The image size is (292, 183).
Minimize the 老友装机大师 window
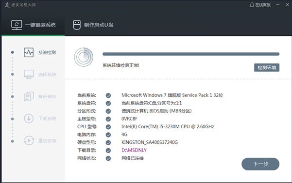278,5
